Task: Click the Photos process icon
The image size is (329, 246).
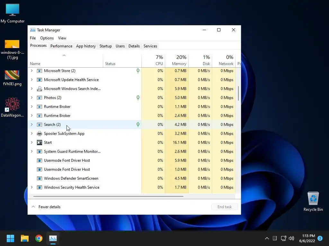Action: coord(40,98)
